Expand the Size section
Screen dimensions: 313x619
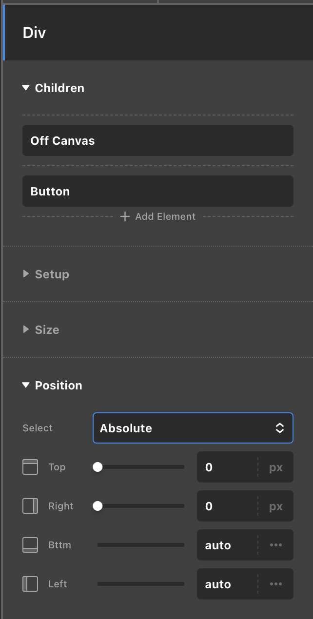click(x=26, y=330)
